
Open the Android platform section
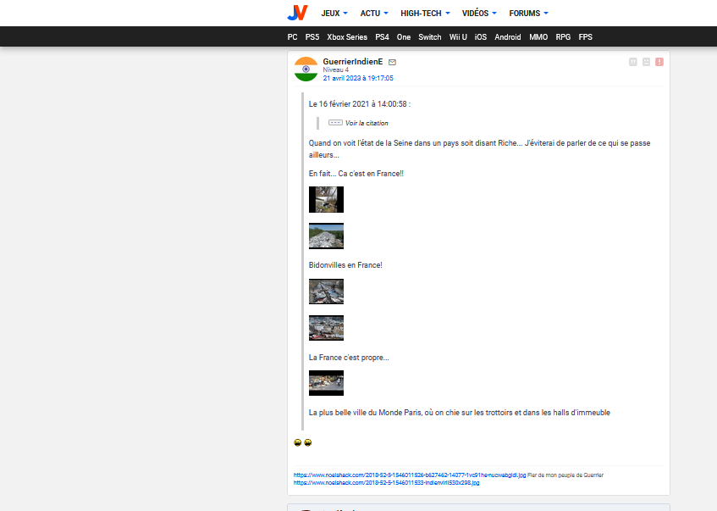(508, 37)
